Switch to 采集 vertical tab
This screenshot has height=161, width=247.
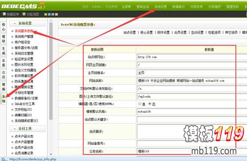click(4, 63)
